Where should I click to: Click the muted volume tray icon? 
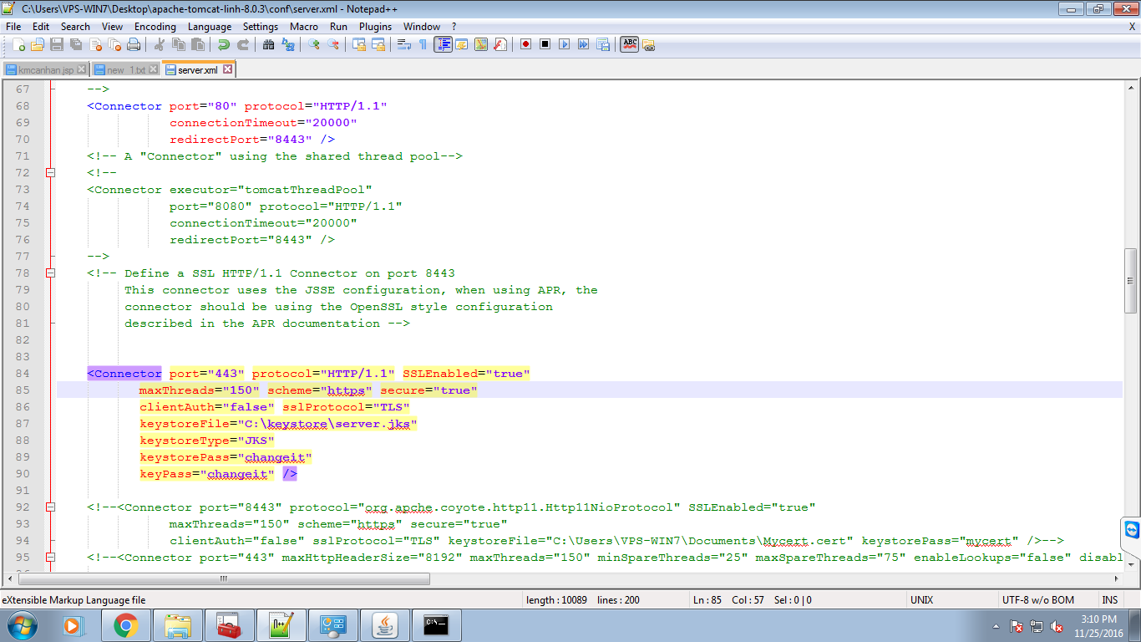click(1057, 626)
